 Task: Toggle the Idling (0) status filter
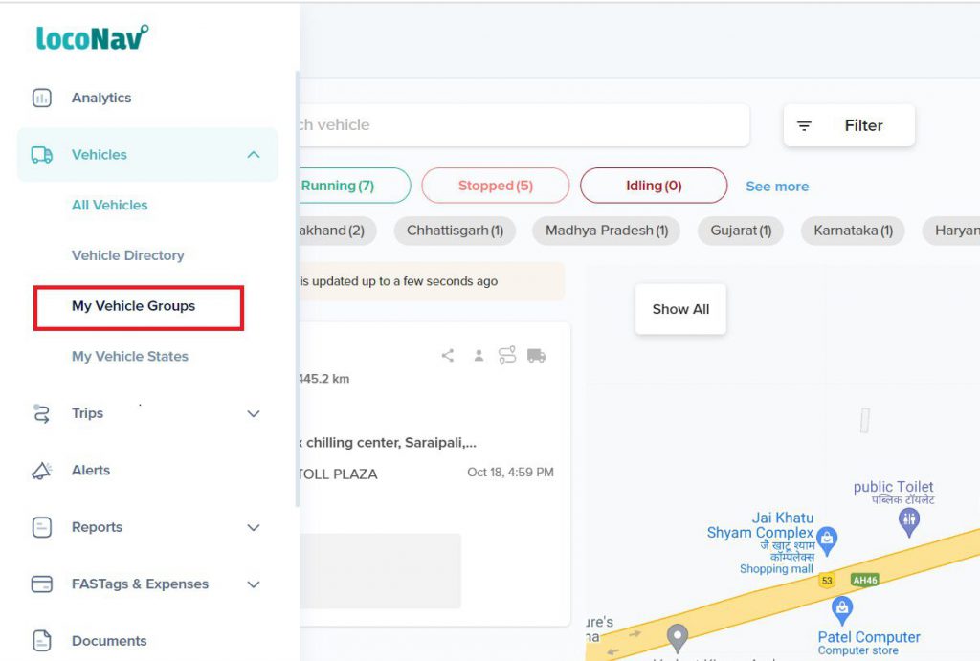pos(653,186)
